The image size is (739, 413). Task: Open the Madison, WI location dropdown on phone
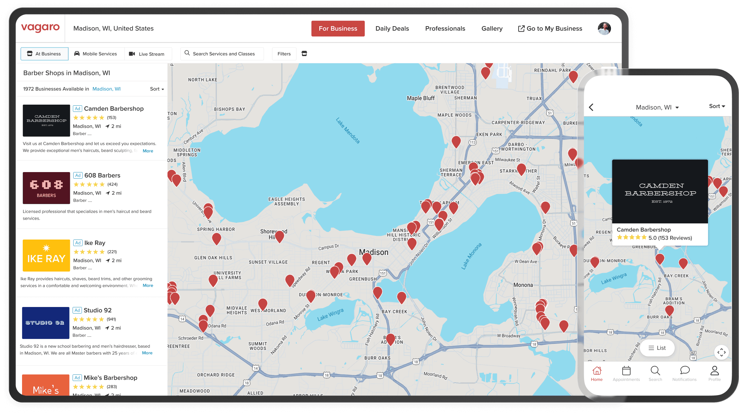[x=657, y=107]
